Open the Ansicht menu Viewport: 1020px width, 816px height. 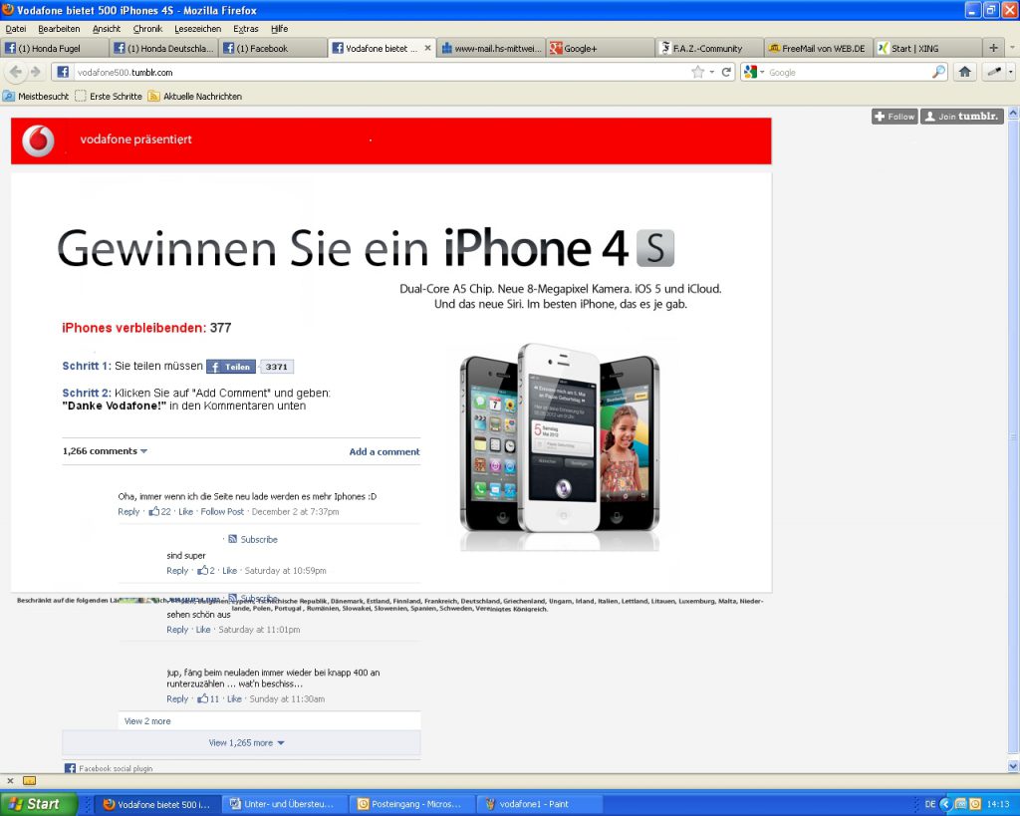(x=107, y=29)
